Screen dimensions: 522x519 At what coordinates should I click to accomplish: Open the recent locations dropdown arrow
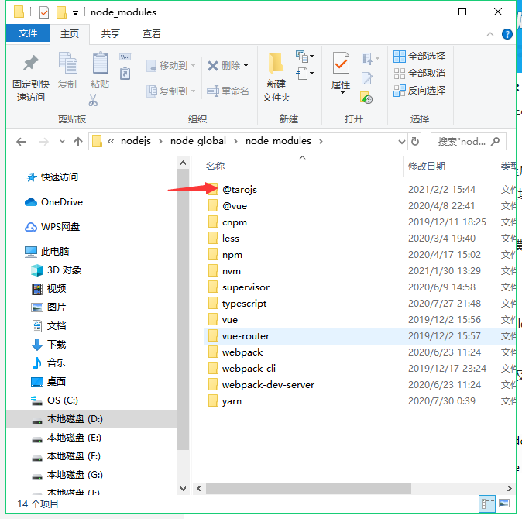tap(62, 142)
